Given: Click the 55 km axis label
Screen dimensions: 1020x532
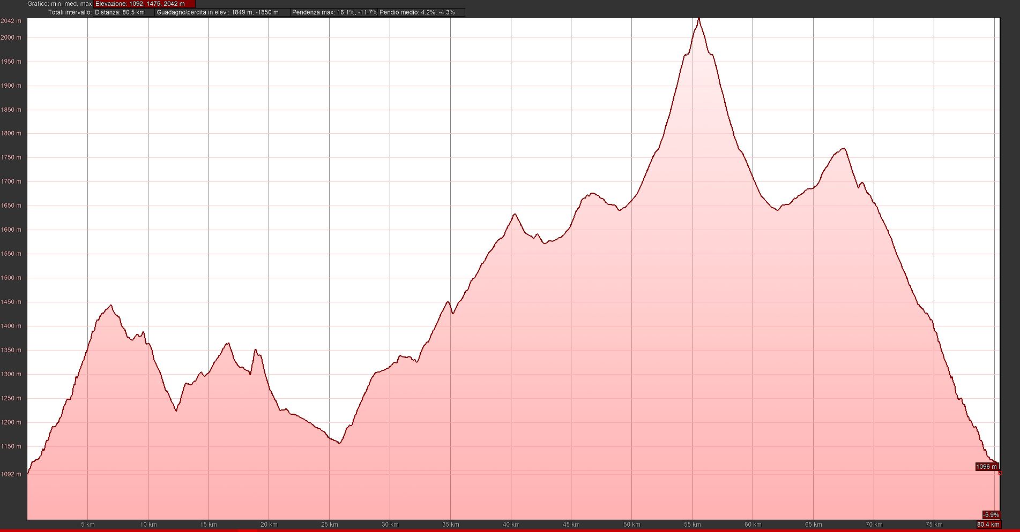Looking at the screenshot, I should (x=693, y=525).
